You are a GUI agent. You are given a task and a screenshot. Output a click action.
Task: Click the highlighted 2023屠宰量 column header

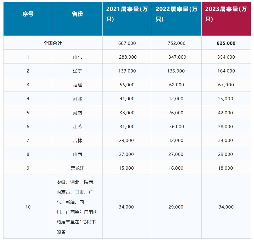[x=226, y=14]
